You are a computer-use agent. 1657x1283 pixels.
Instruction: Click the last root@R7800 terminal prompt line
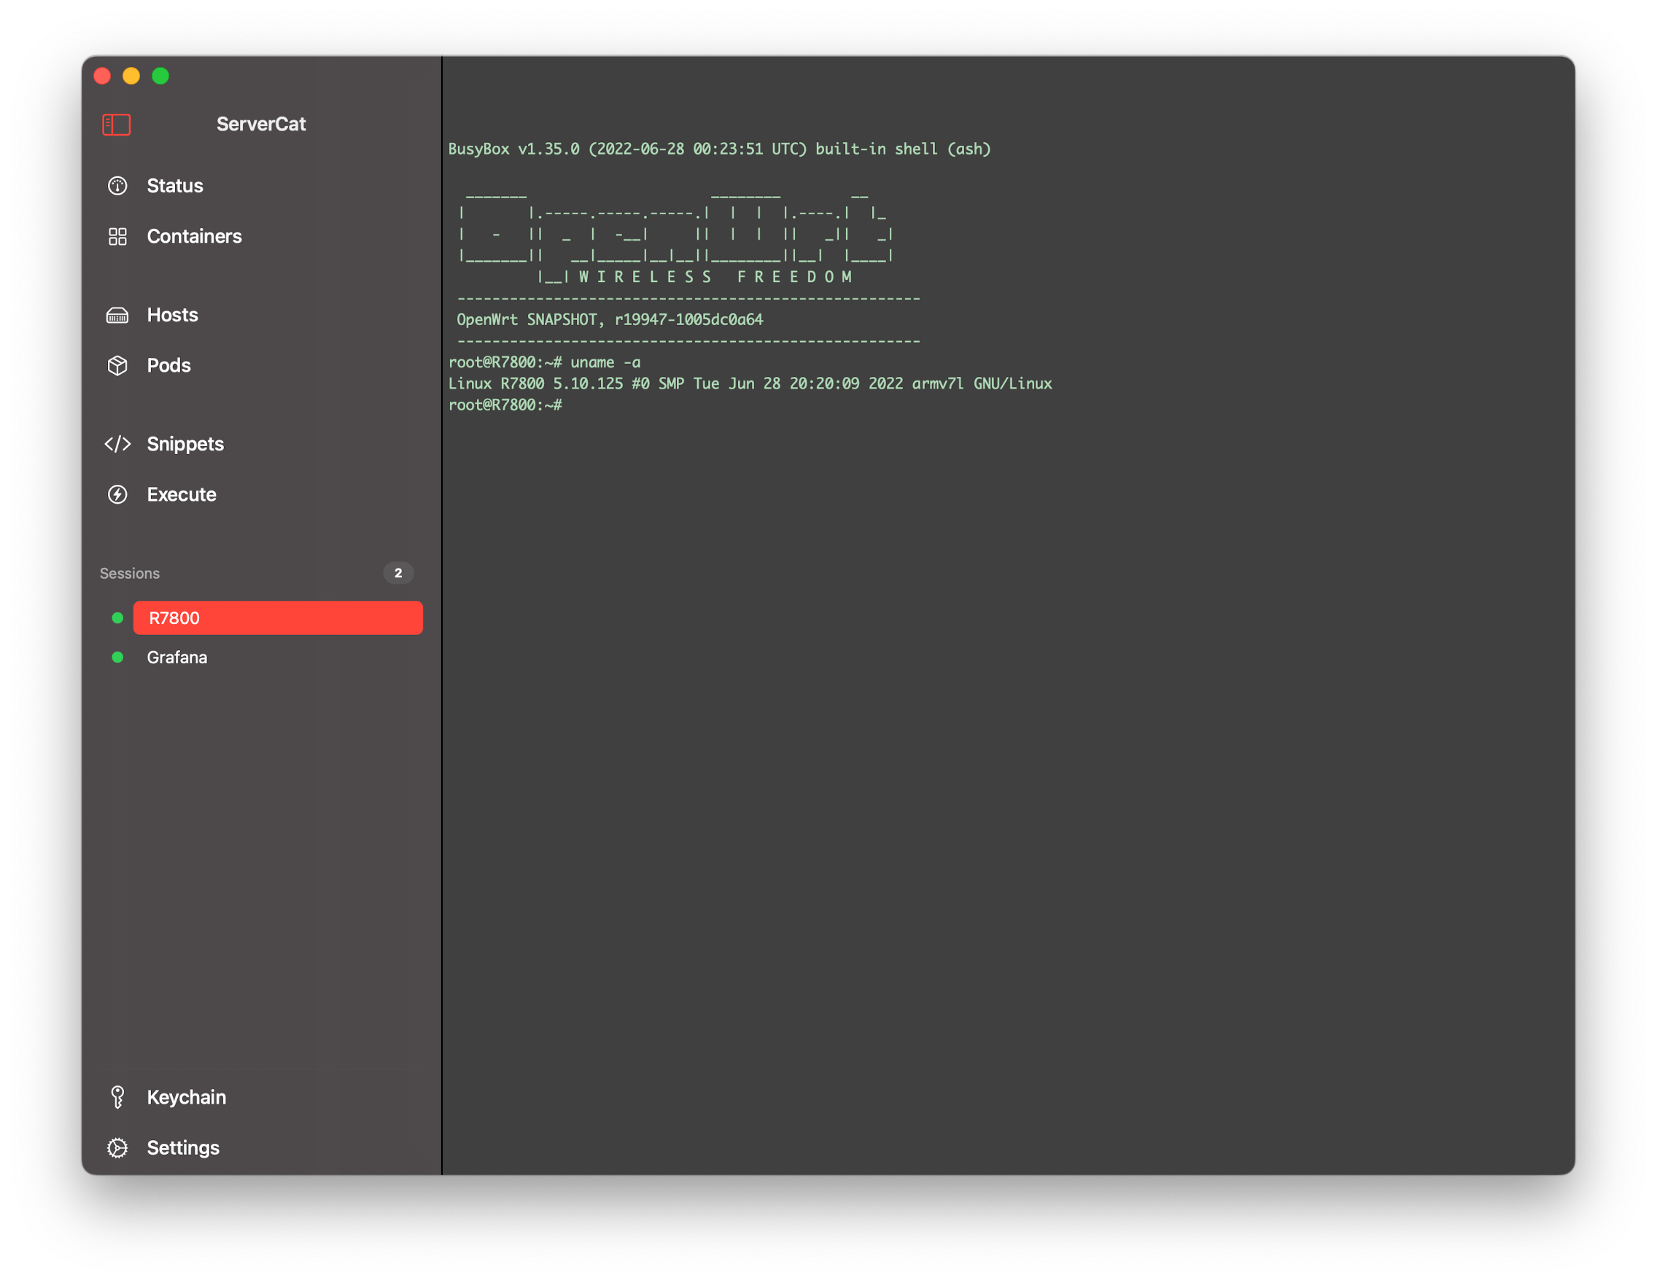click(x=505, y=406)
